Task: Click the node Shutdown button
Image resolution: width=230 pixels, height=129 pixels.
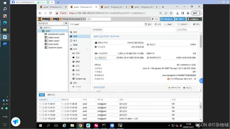Action: 158,24
